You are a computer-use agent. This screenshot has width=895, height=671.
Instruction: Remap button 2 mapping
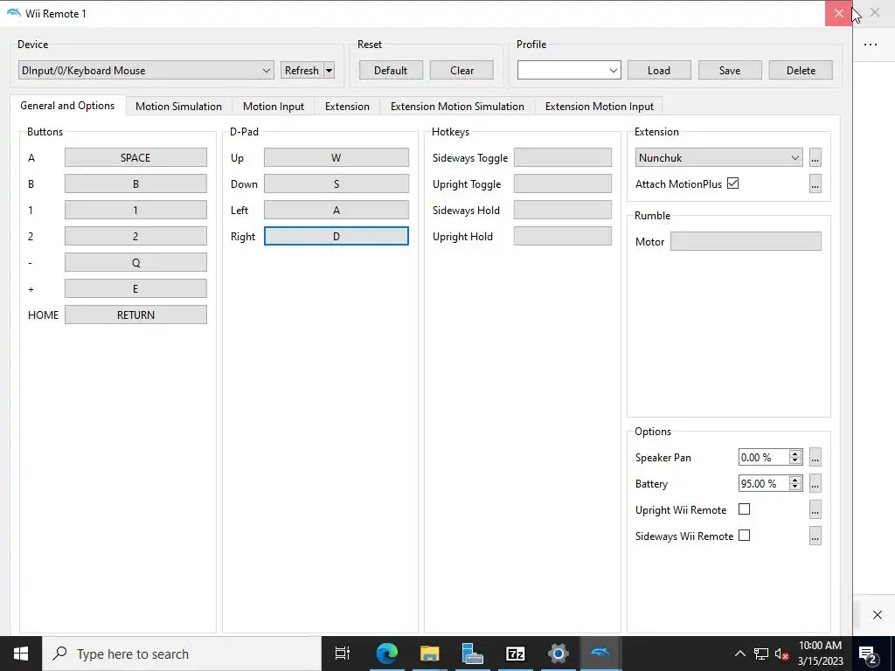pyautogui.click(x=135, y=237)
